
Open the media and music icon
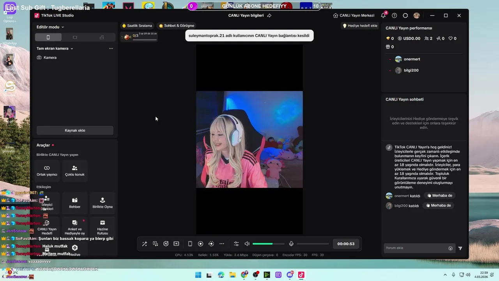155,244
